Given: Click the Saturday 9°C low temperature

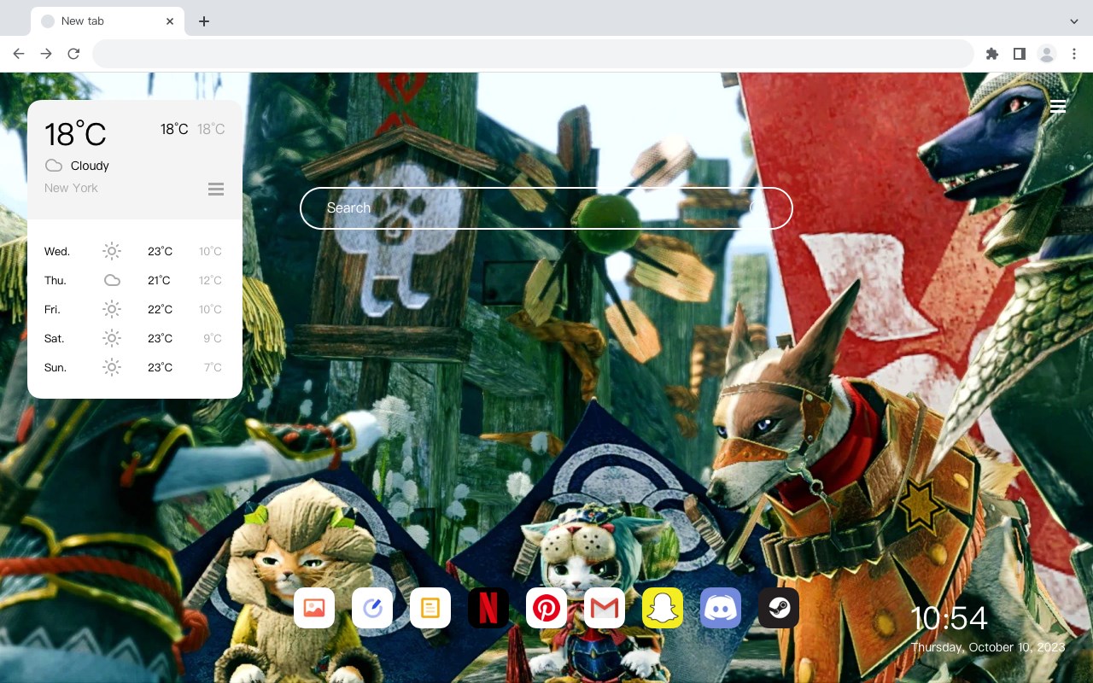Looking at the screenshot, I should (x=213, y=338).
